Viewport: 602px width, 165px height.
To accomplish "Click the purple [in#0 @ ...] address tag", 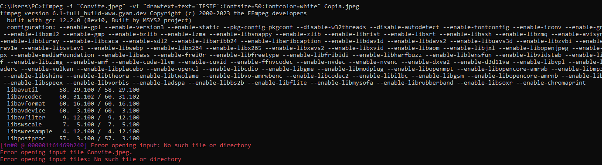I will (x=44, y=145).
